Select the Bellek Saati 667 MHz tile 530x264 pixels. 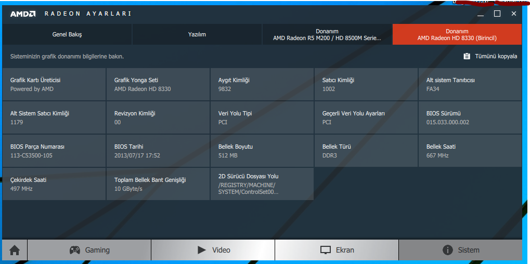coord(470,151)
